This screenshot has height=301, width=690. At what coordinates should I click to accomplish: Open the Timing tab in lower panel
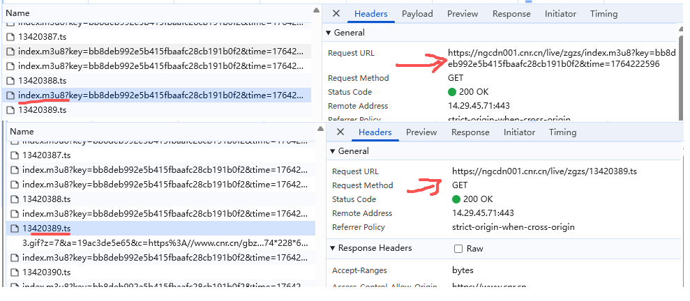click(562, 132)
